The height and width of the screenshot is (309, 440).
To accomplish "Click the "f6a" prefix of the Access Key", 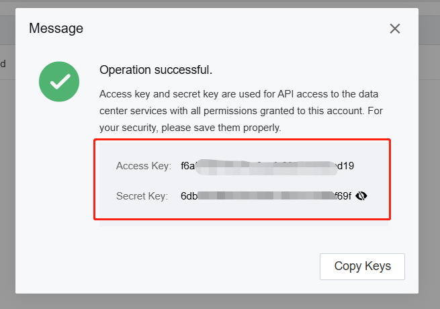I will [x=187, y=166].
